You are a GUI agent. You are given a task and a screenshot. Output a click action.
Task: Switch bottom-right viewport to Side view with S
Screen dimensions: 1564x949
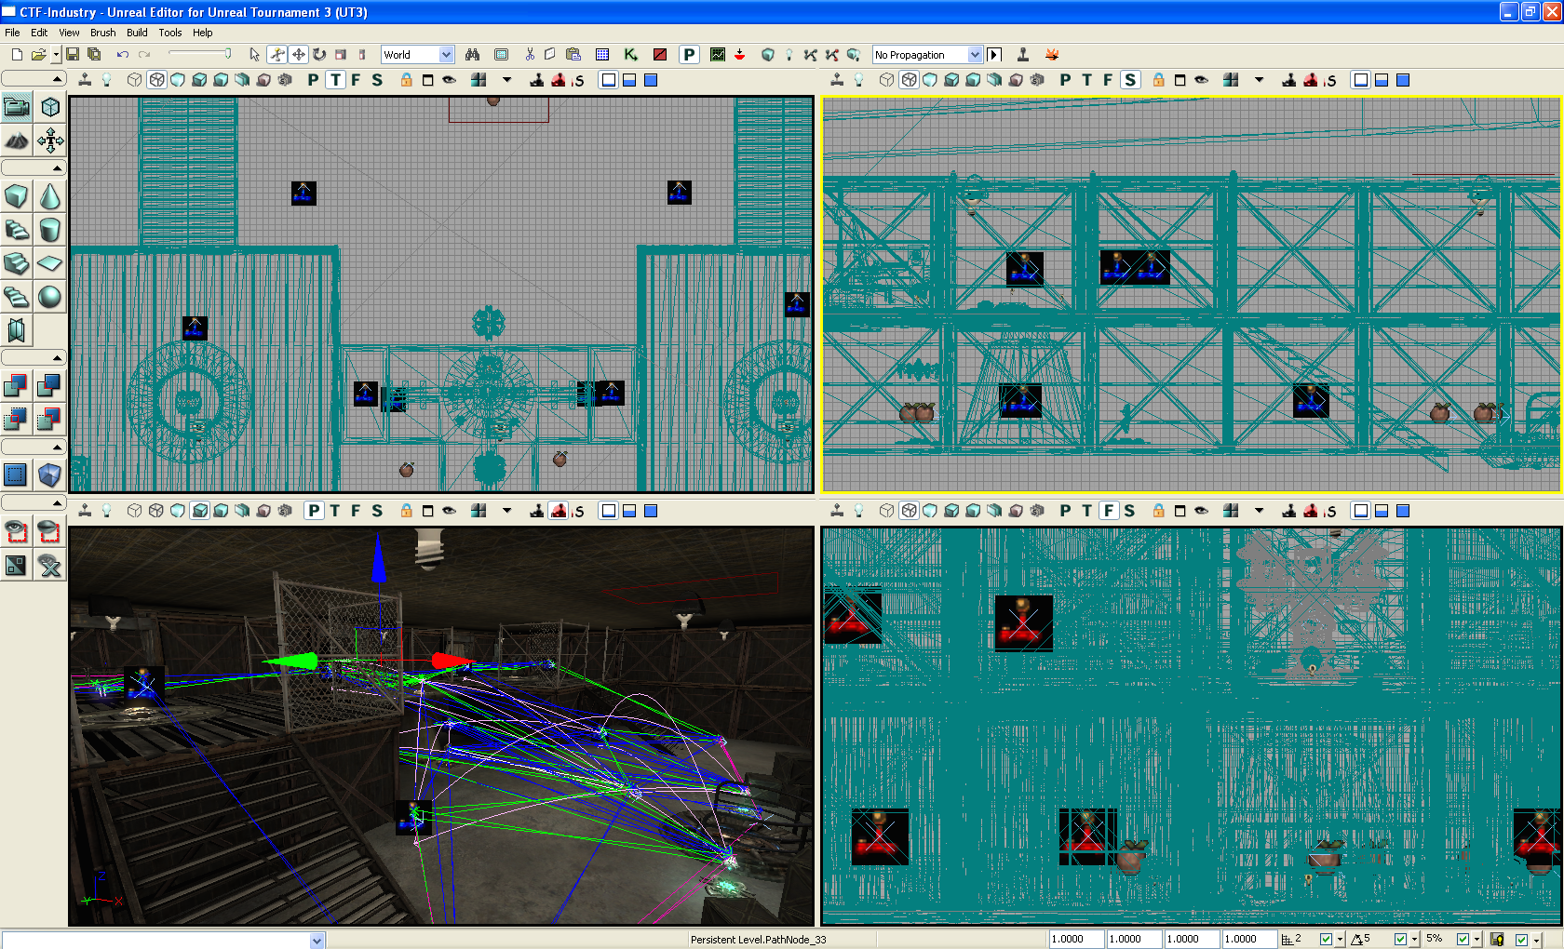pyautogui.click(x=1129, y=511)
